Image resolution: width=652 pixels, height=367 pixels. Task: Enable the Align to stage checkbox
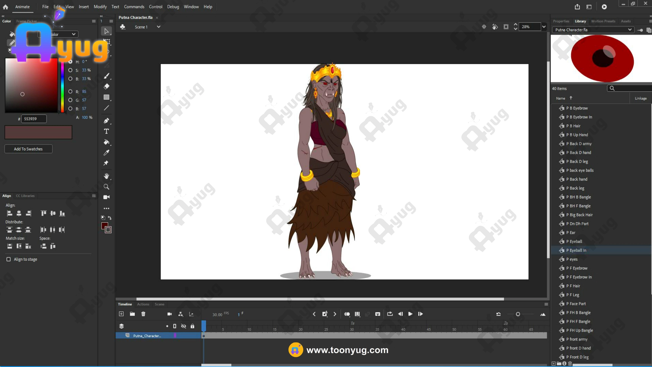pyautogui.click(x=8, y=259)
